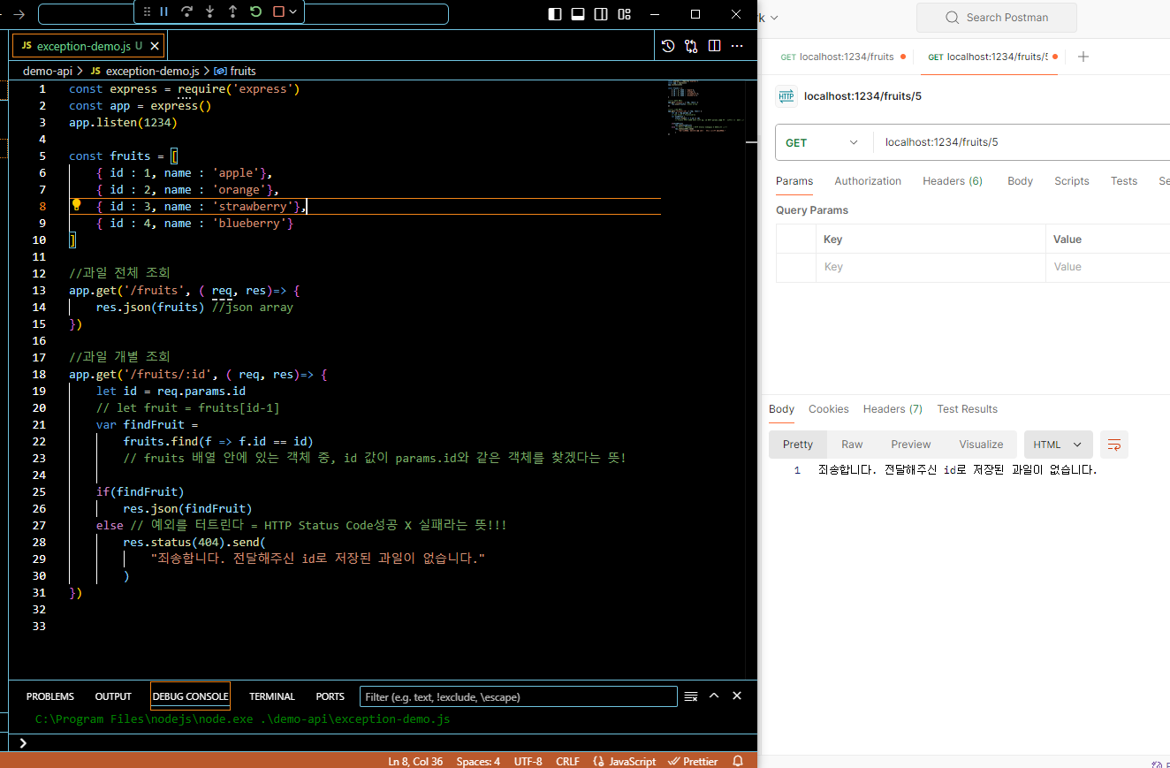The image size is (1170, 768).
Task: Pause the debugger from the debug toolbar
Action: tap(163, 12)
